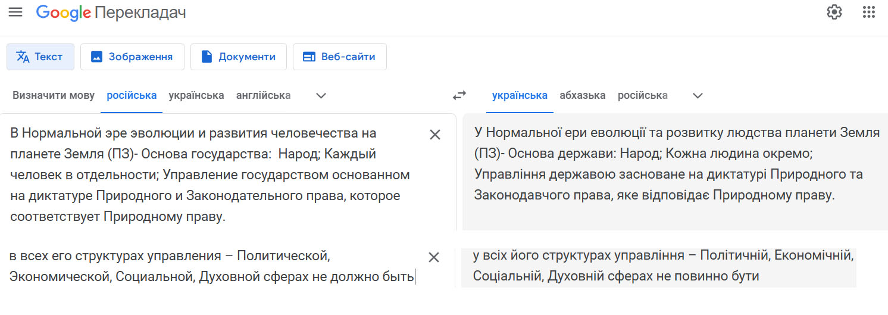Screen dimensions: 888x315
Task: Clear the upper source text with X
Action: [435, 135]
